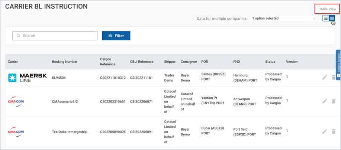The height and width of the screenshot is (150, 341).
Task: Open the Cargoo Support side tab
Action: click(x=338, y=65)
